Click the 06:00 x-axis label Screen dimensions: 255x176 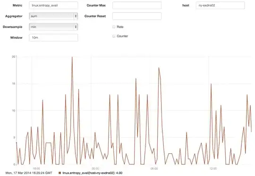coord(154,168)
